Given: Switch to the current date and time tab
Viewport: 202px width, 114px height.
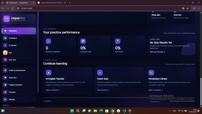Looking at the screenshot, I should [x=52, y=3].
